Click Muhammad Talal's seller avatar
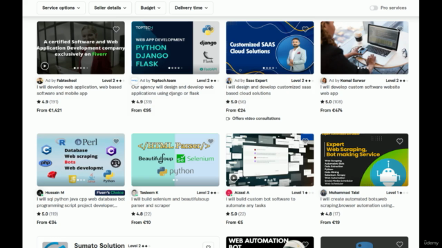The height and width of the screenshot is (248, 442). point(324,193)
